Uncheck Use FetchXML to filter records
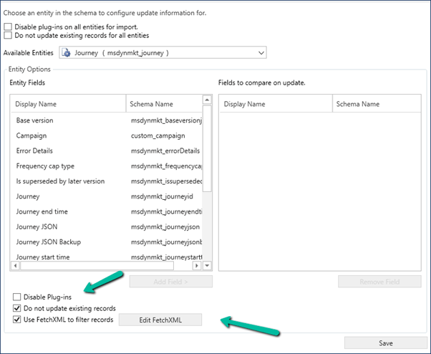The height and width of the screenshot is (354, 431). 16,320
